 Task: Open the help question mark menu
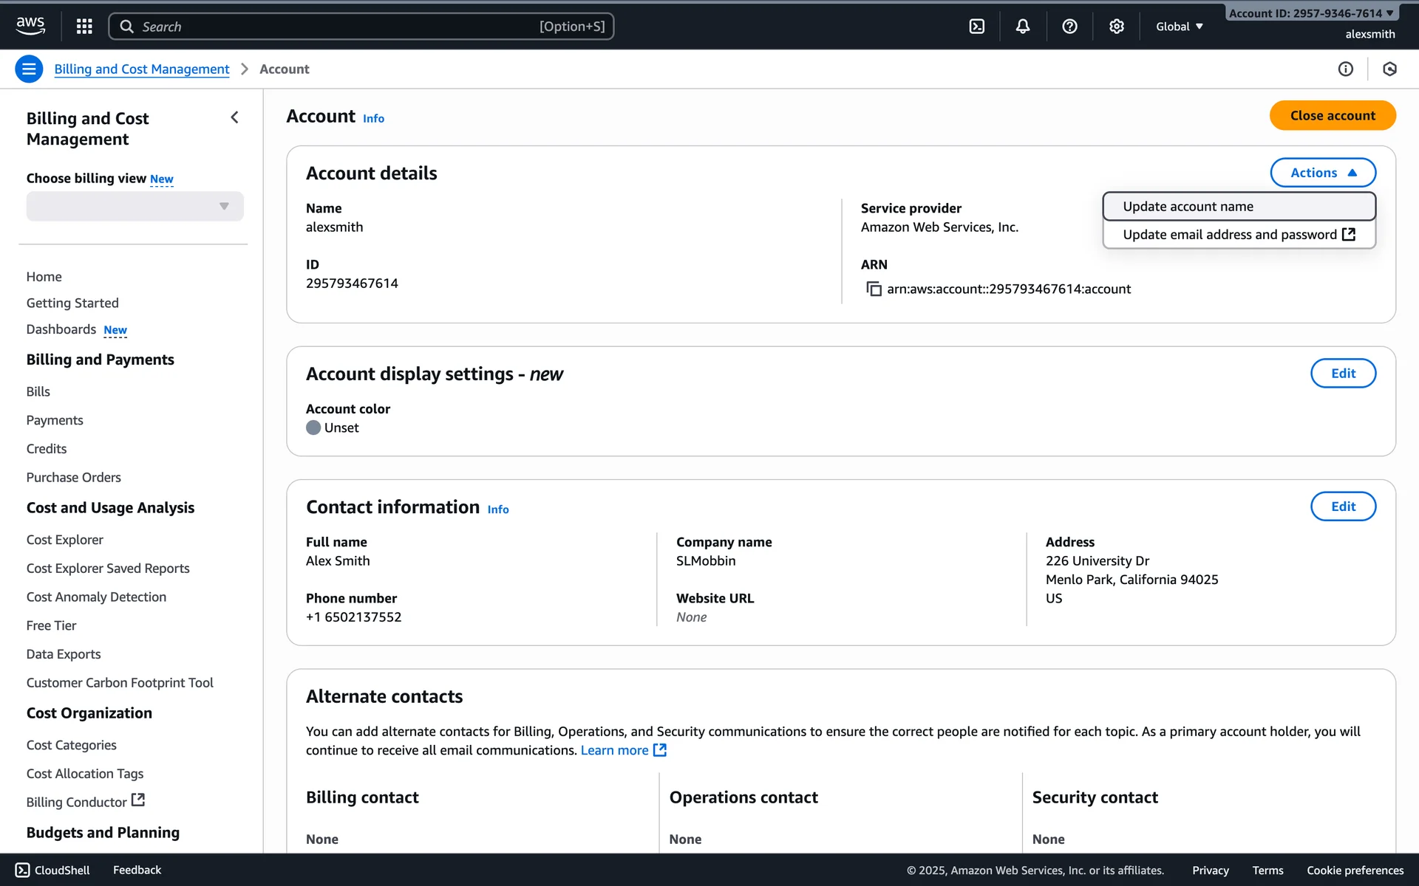tap(1069, 27)
